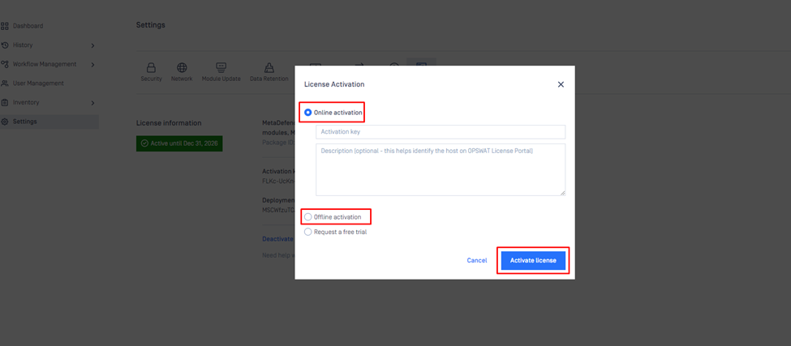Open Inventory in the sidebar
791x346 pixels.
(x=26, y=102)
